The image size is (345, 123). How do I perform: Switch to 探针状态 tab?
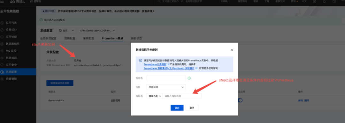point(136,38)
